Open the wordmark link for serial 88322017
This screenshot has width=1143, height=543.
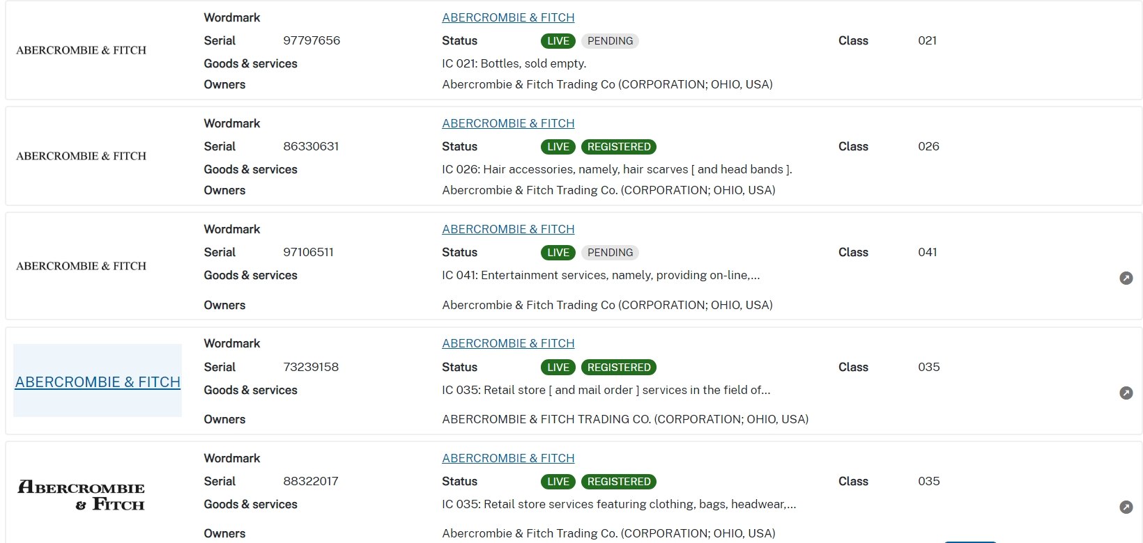coord(508,458)
